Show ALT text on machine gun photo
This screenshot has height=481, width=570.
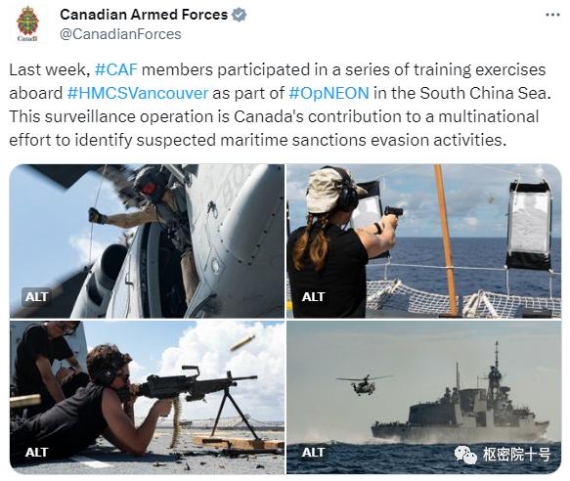(36, 453)
